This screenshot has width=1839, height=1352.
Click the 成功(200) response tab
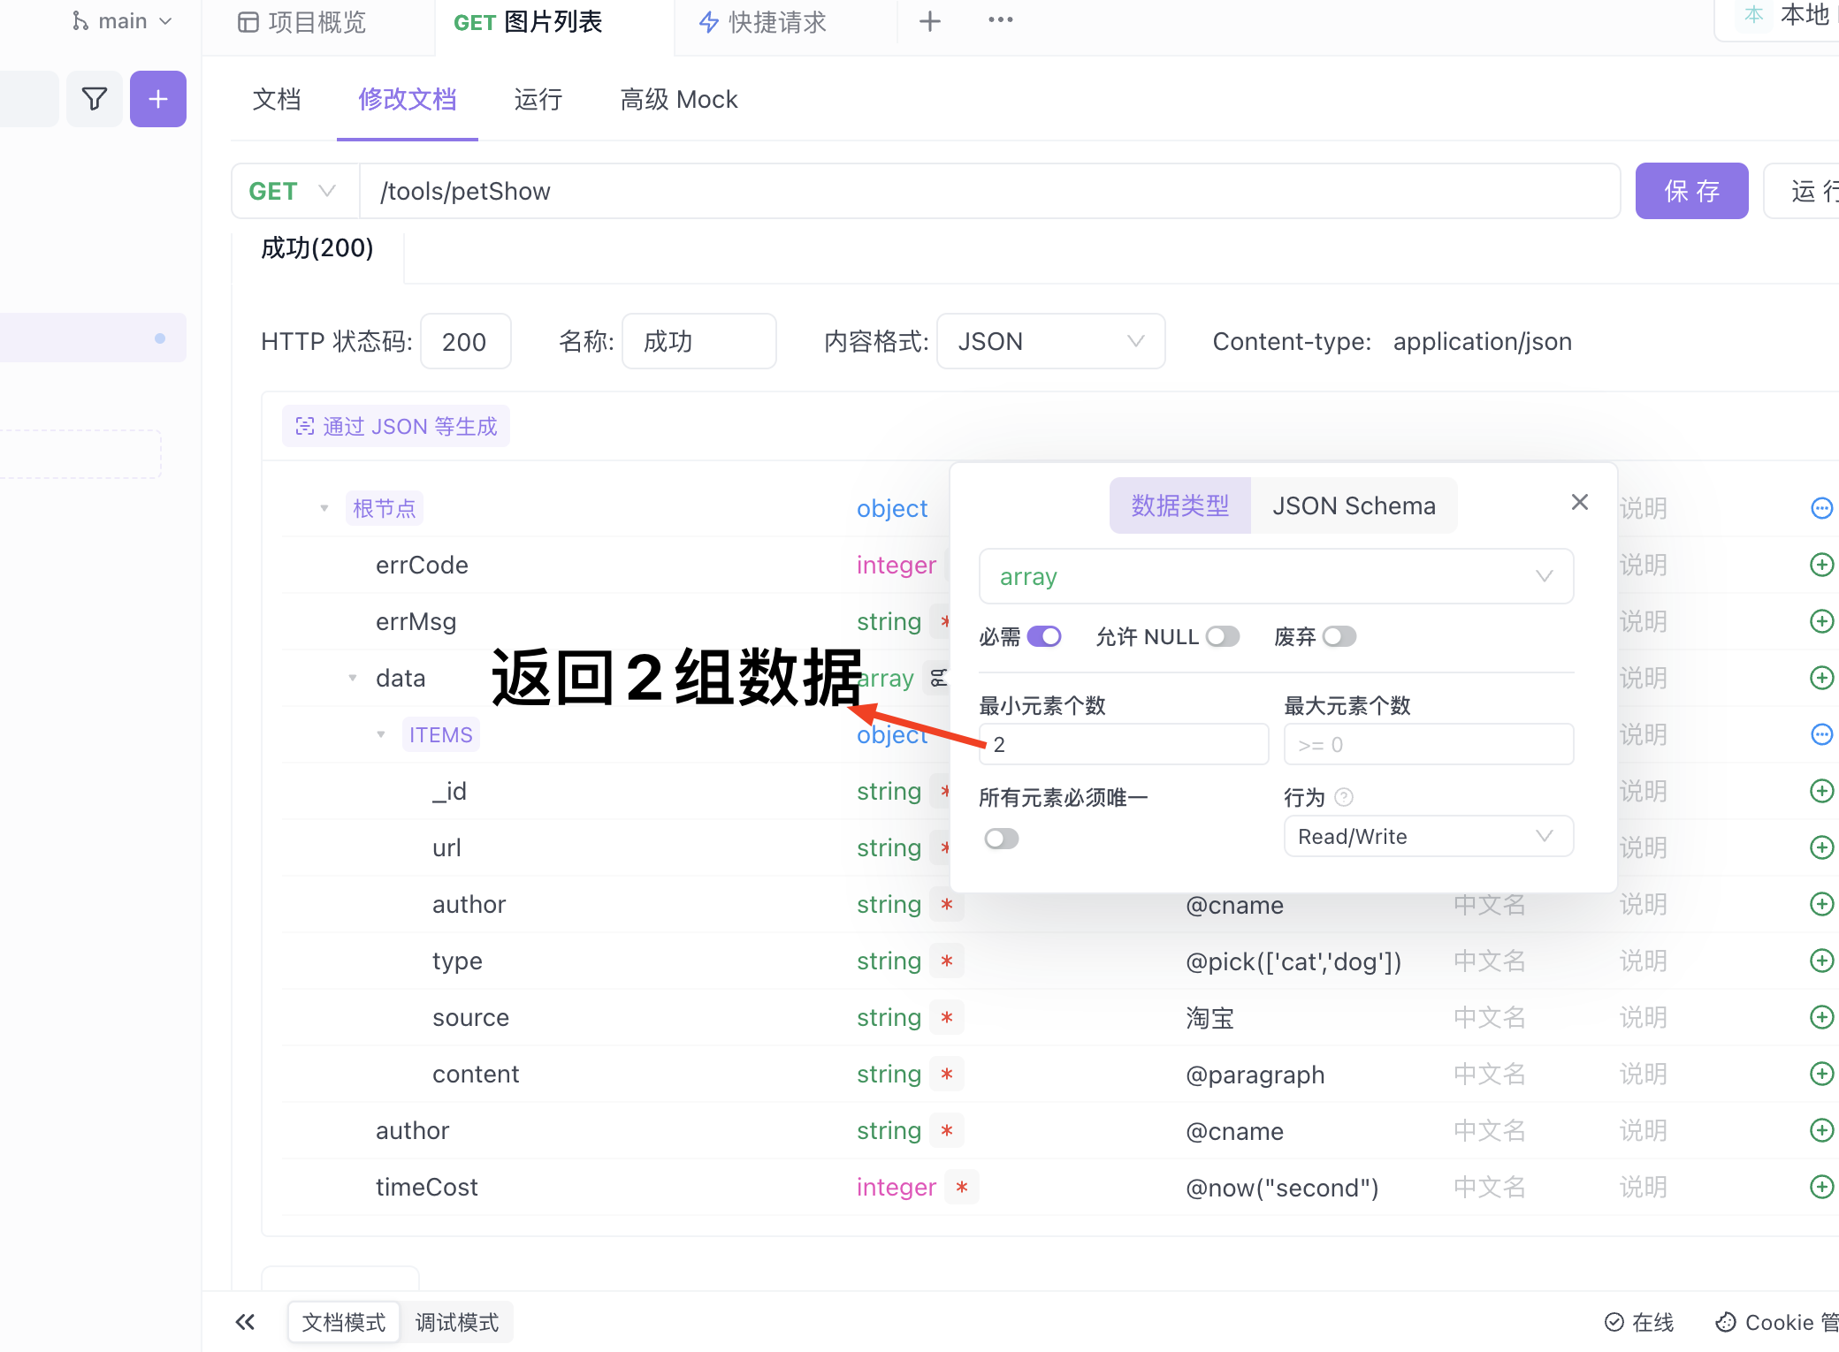(317, 248)
